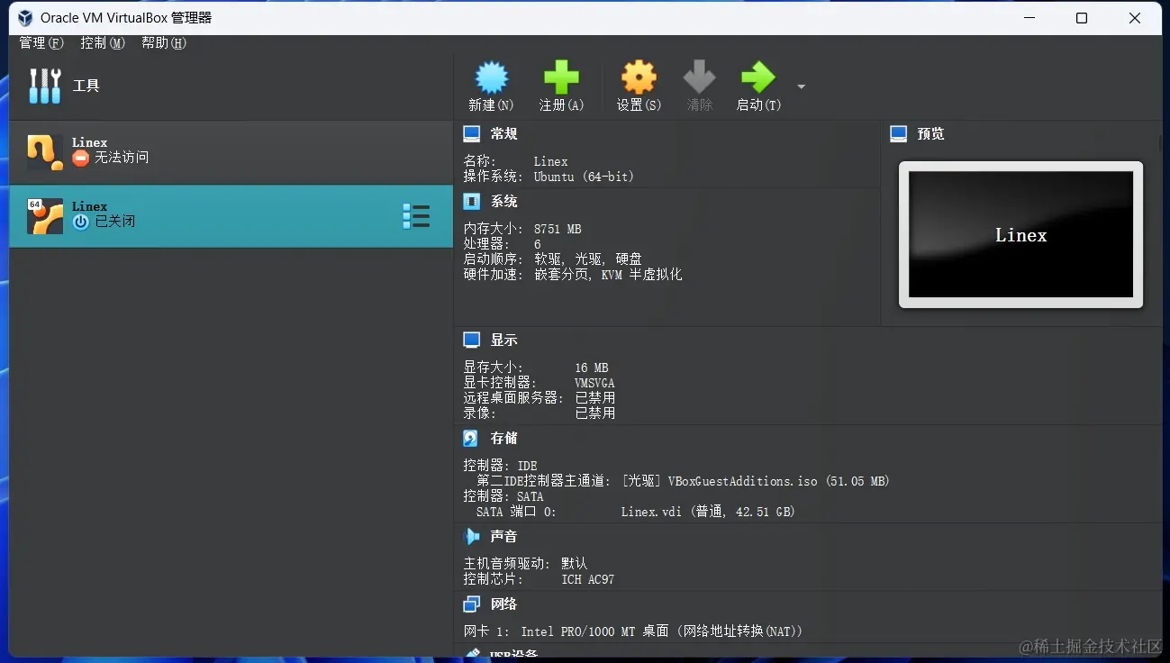This screenshot has height=663, width=1170.
Task: Click the 声音 audio section icon
Action: pos(472,536)
